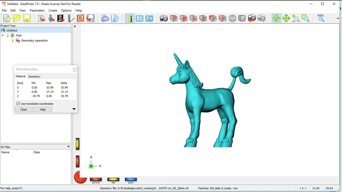Open the NC Files panel dropdown arrow
The height and width of the screenshot is (192, 342).
pos(68,147)
